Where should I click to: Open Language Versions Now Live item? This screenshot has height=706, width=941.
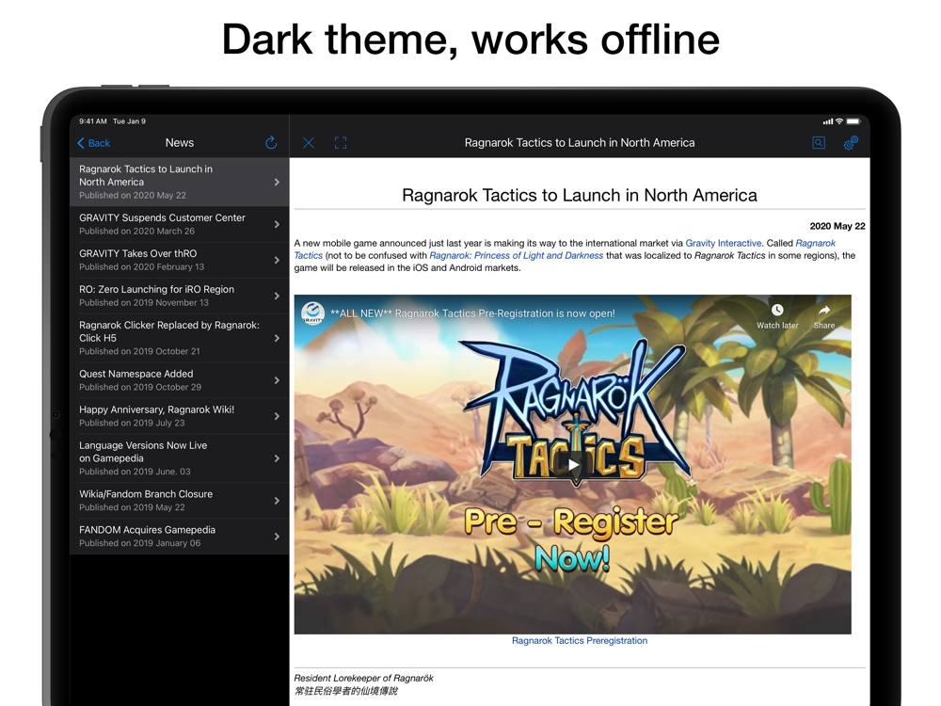(x=180, y=458)
